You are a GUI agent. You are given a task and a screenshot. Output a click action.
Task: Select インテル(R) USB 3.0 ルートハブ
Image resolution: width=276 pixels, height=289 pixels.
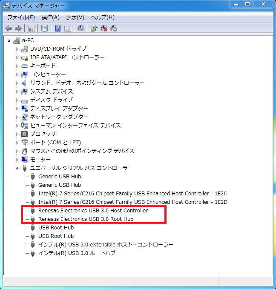tap(77, 253)
